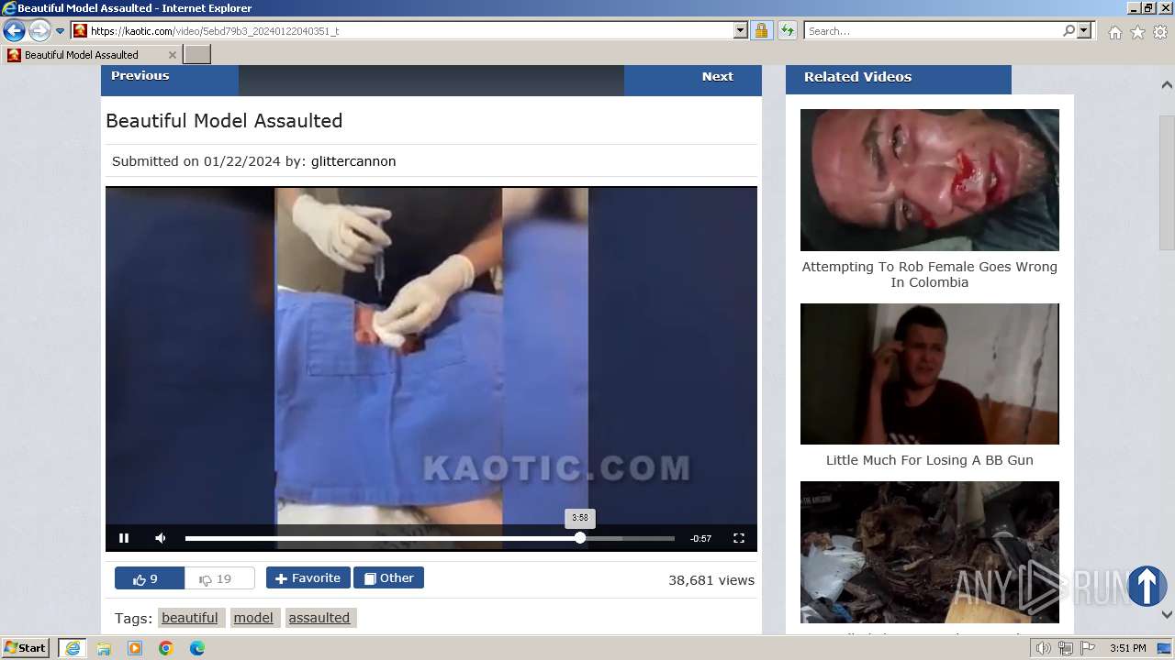Screen dimensions: 1175x660
Task: Click the page scrollbar down arrow
Action: (x=1167, y=614)
